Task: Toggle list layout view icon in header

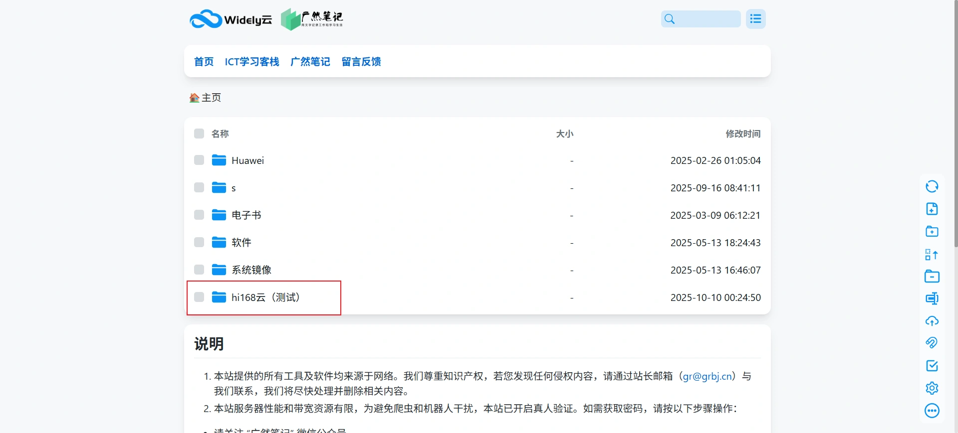Action: click(755, 19)
